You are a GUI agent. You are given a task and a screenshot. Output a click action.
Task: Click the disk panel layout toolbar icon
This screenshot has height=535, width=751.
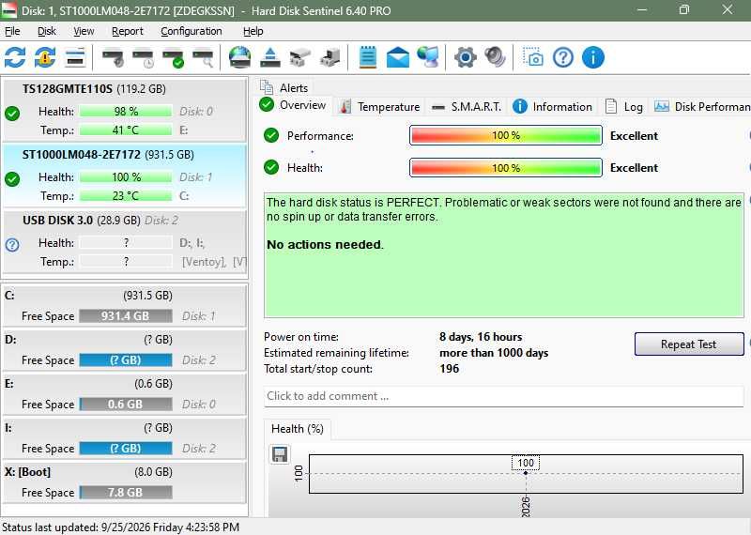pos(75,58)
